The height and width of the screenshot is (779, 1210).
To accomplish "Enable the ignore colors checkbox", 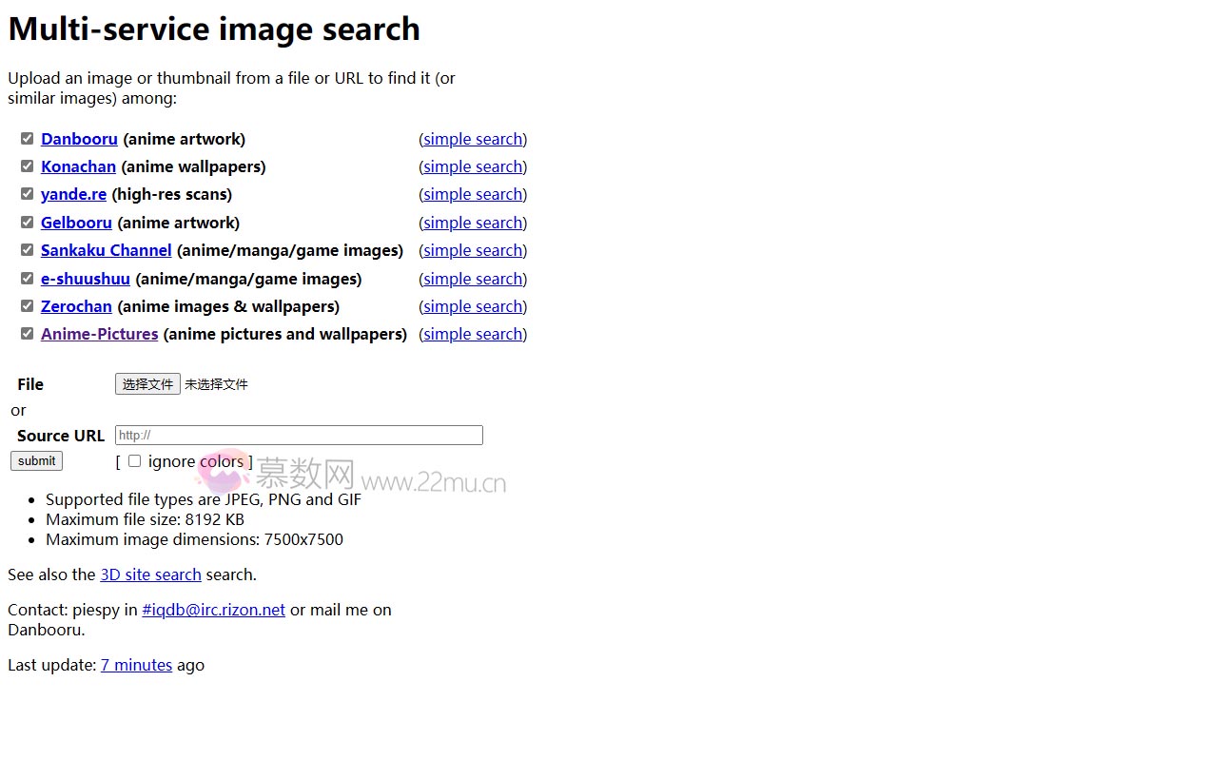I will (135, 461).
